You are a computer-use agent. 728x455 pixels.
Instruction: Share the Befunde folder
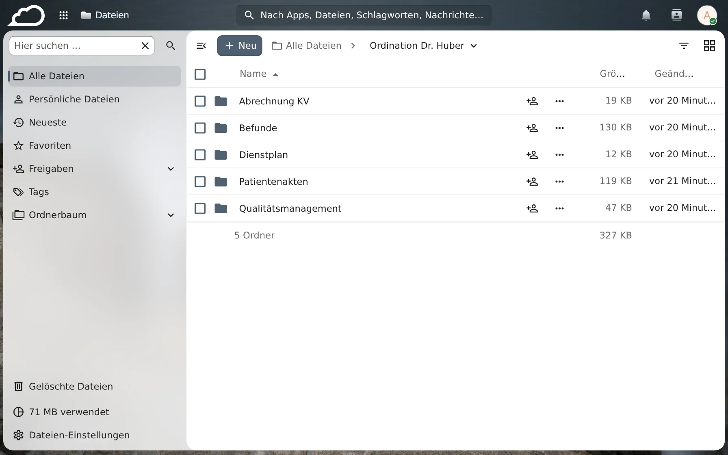pyautogui.click(x=532, y=128)
